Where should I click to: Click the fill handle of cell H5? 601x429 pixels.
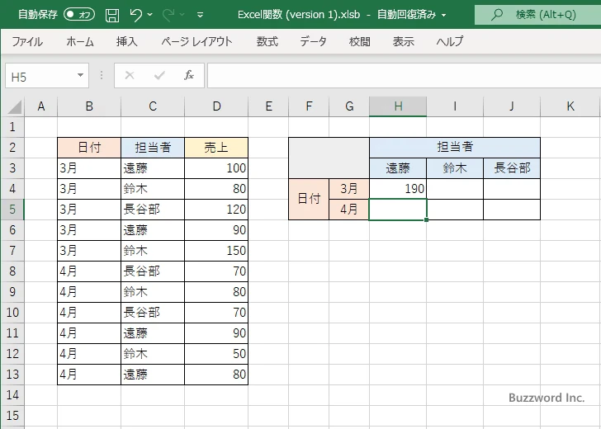click(426, 219)
